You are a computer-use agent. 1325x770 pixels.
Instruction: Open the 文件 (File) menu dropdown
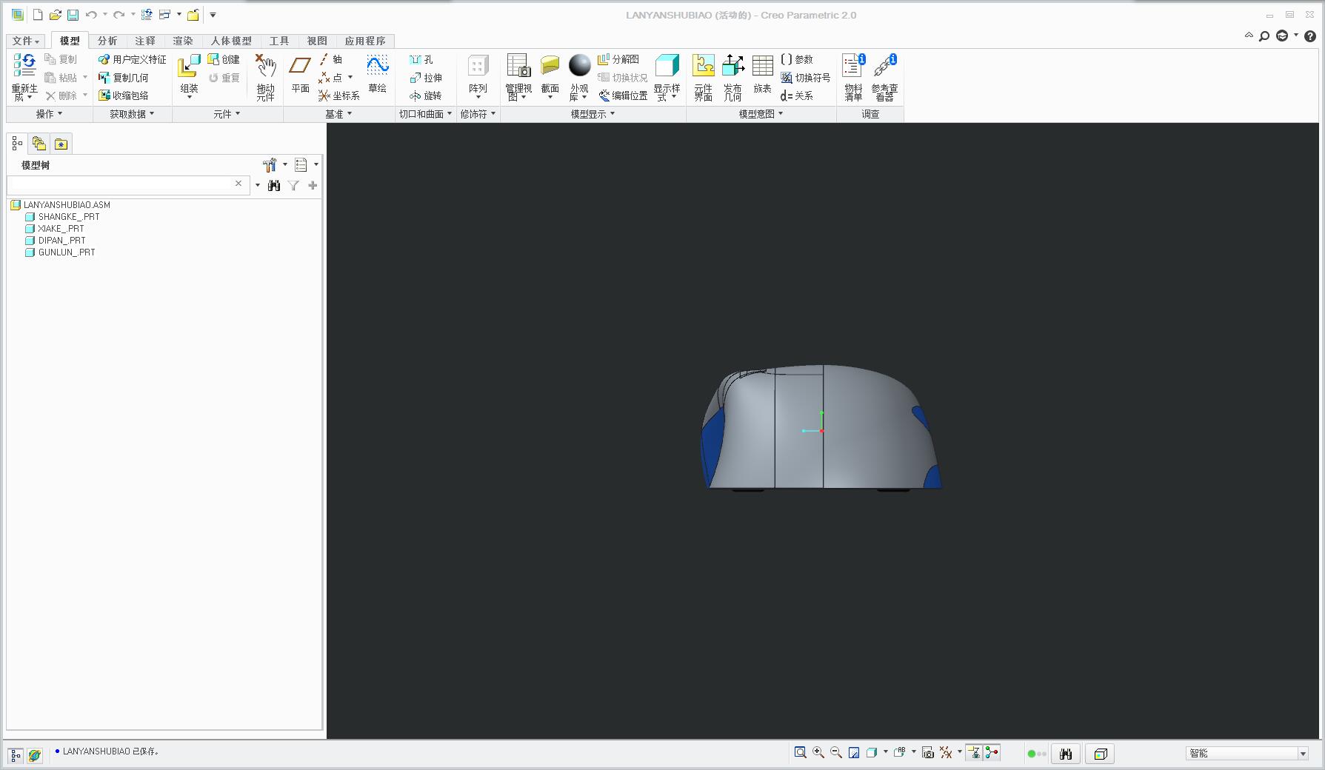(25, 41)
